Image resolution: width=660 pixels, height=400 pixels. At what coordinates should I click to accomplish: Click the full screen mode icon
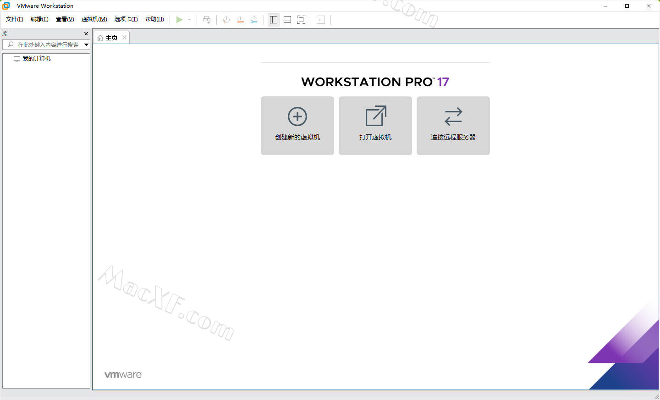(x=301, y=20)
